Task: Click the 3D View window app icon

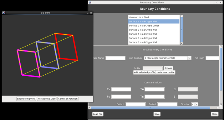Action: [4, 13]
